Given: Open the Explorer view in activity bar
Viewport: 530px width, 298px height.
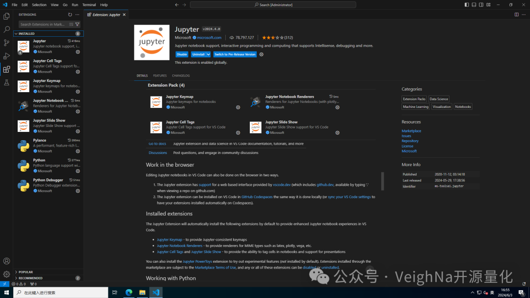Looking at the screenshot, I should 6,16.
